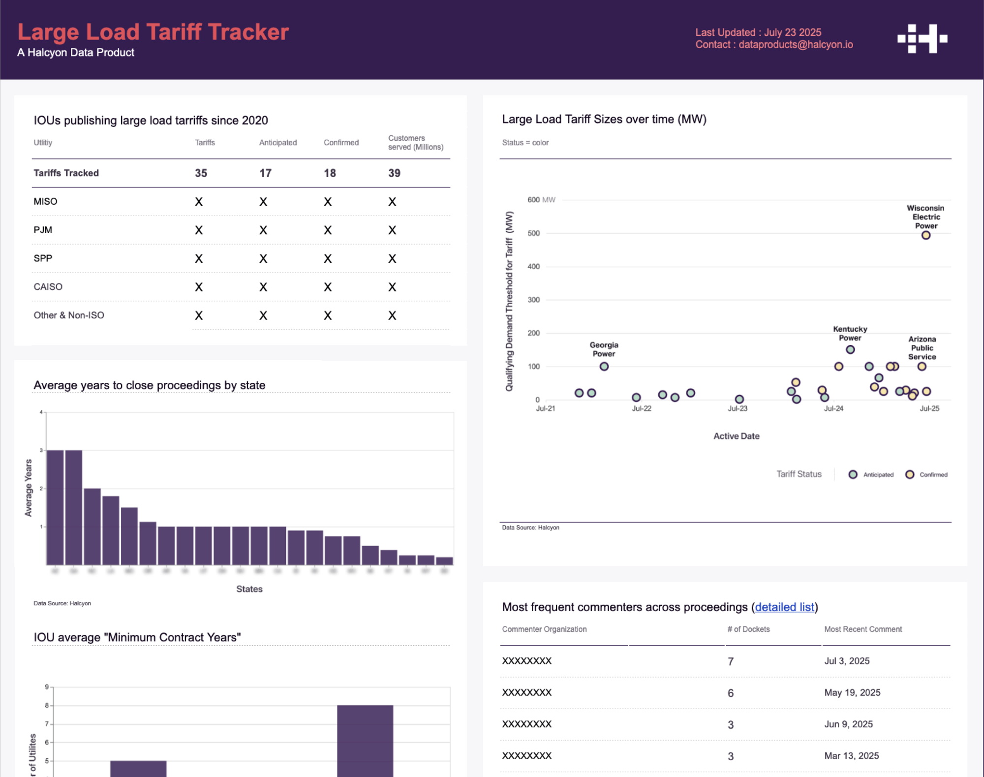The image size is (984, 777).
Task: Click the Large Load Tariff Tracker title
Action: tap(153, 32)
